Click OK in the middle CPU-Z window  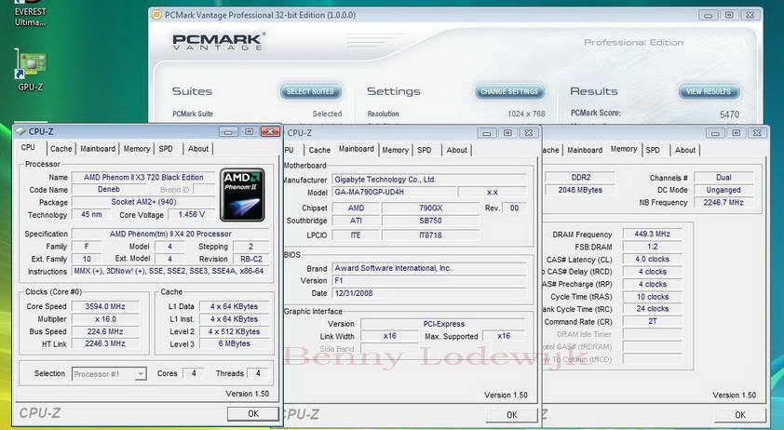tap(511, 414)
